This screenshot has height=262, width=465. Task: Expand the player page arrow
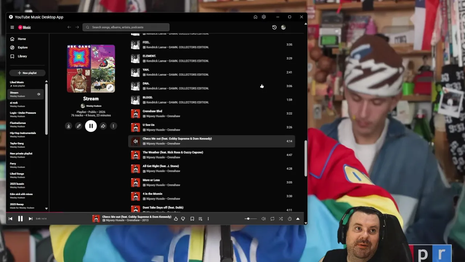click(x=298, y=219)
